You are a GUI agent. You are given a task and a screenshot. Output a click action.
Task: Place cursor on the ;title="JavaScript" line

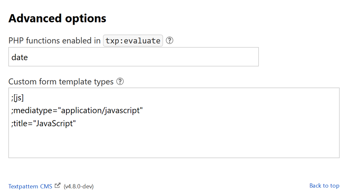point(43,123)
